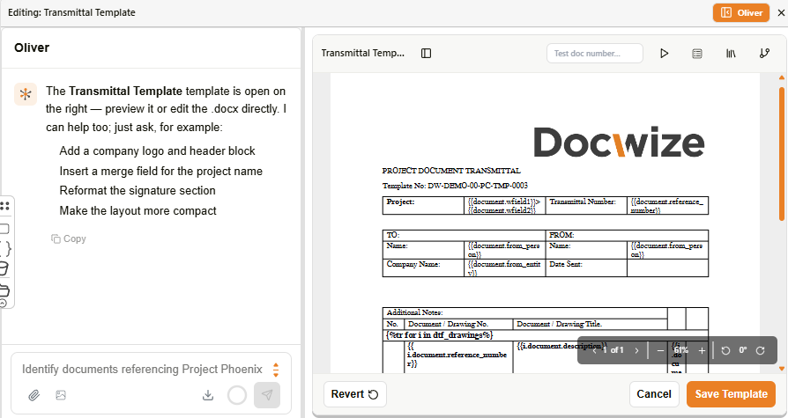Go to the previous page in the preview
Image resolution: width=788 pixels, height=418 pixels.
(x=595, y=350)
